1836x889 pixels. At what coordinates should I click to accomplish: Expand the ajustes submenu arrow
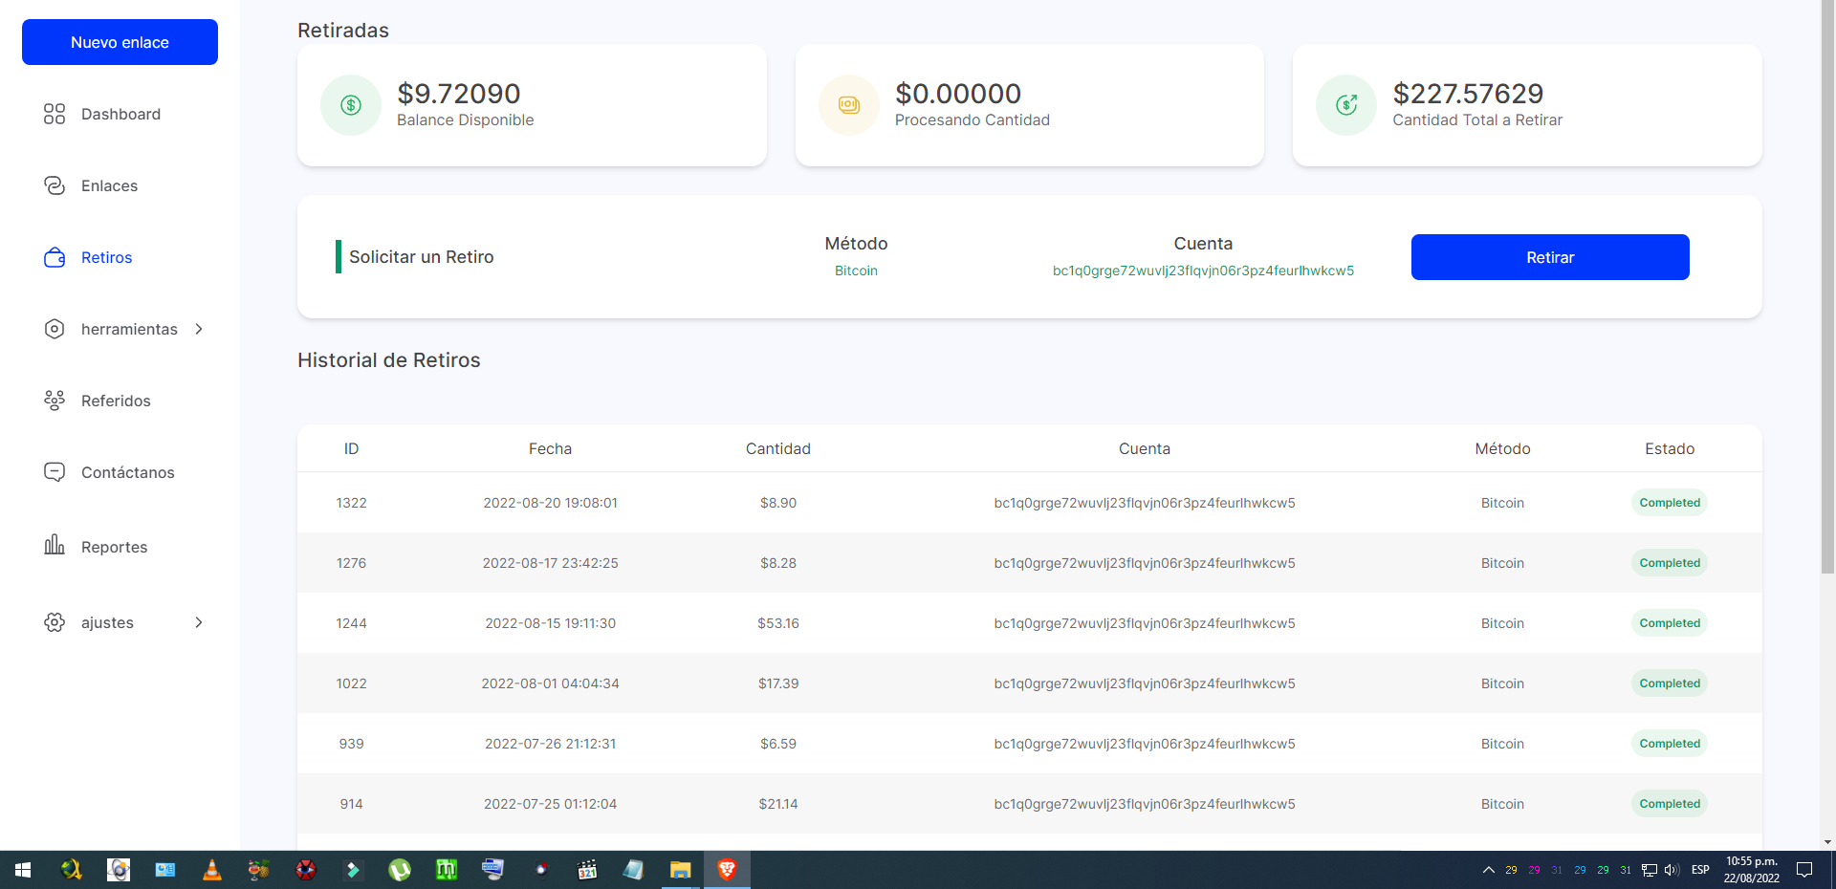199,622
